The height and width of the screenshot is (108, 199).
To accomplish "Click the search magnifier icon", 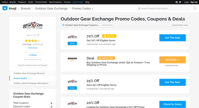I will pyautogui.click(x=139, y=8).
